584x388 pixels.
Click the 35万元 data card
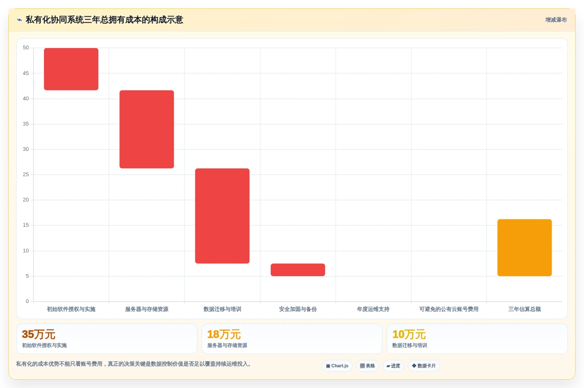pyautogui.click(x=107, y=339)
